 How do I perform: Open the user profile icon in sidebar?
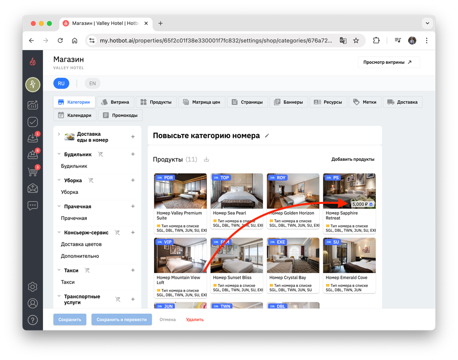(33, 303)
